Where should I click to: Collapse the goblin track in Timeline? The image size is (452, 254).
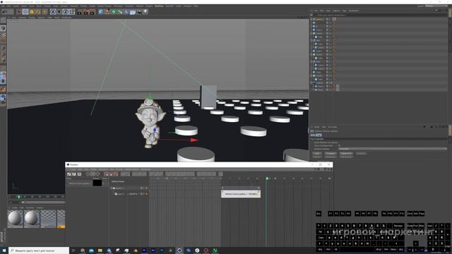(x=112, y=188)
